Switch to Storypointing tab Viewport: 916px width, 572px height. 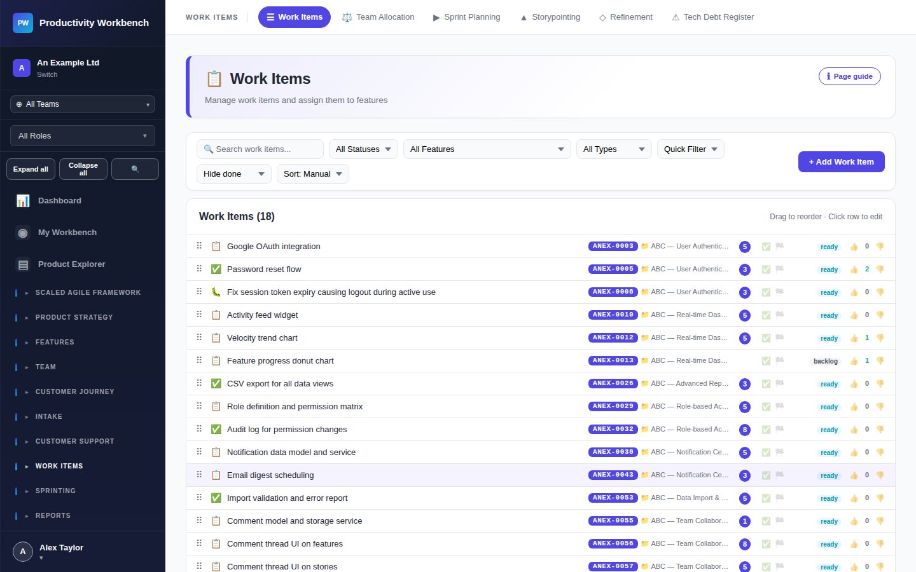(x=550, y=17)
